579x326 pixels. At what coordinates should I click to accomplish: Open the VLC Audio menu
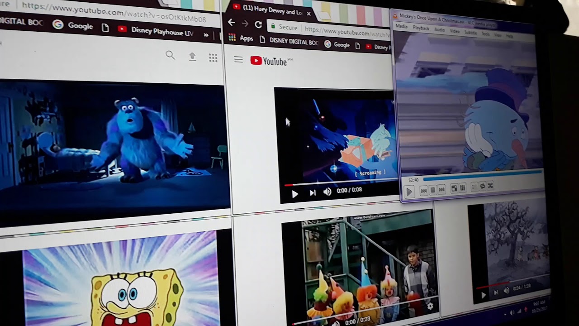click(x=440, y=29)
